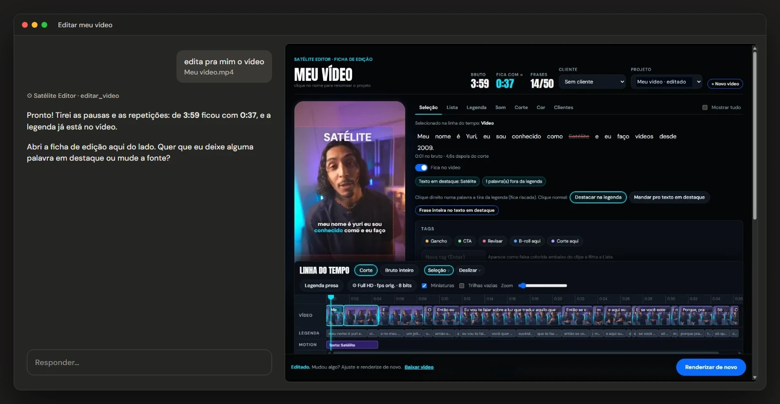Select the video clip labeled se você ente

654,315
